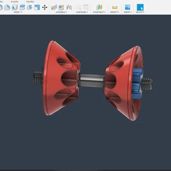Viewport: 171px width, 171px height.
Task: Select the threaded bolt end on the left
Action: (x=38, y=78)
